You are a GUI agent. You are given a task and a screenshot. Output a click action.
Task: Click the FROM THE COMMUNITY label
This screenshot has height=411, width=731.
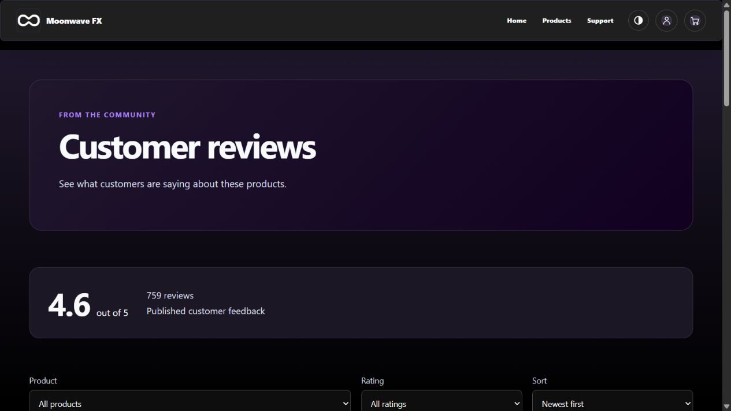point(107,115)
